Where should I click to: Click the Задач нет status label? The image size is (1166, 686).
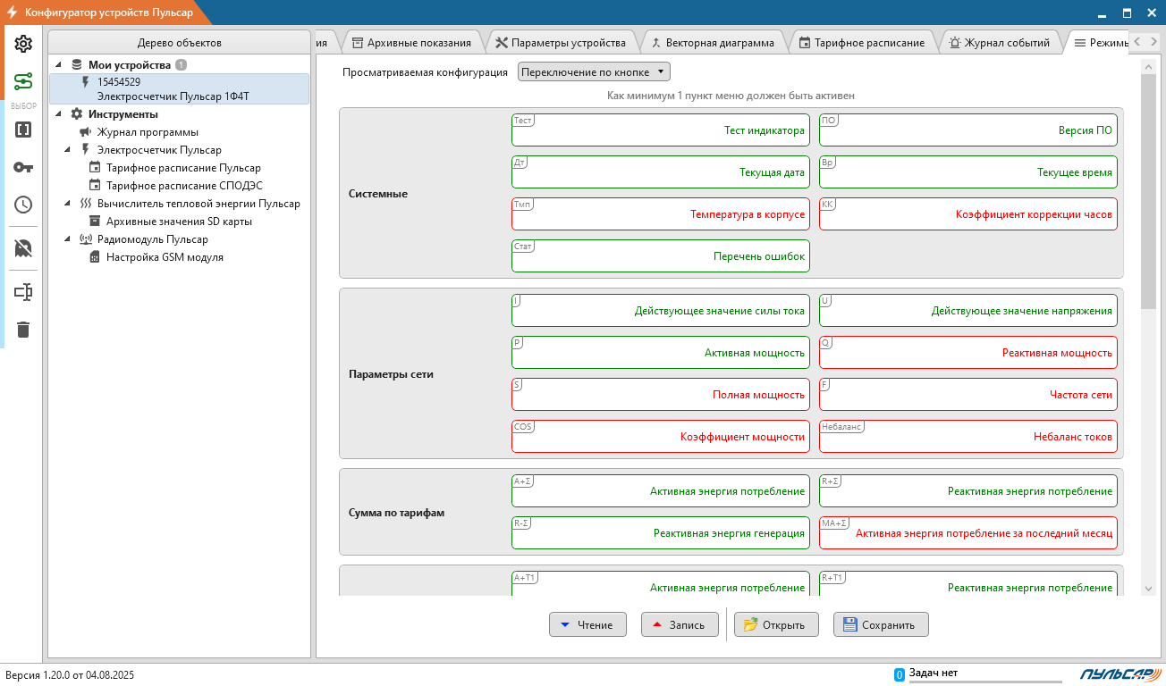tap(934, 673)
